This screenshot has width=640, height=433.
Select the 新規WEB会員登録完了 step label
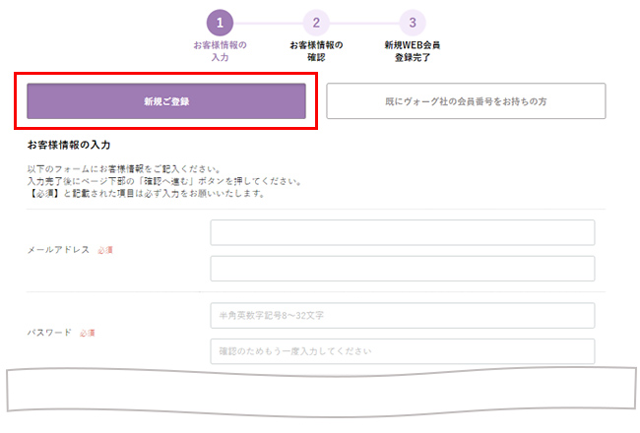[x=413, y=51]
